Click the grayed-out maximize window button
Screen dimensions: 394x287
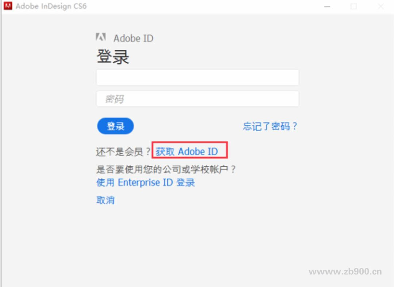354,6
